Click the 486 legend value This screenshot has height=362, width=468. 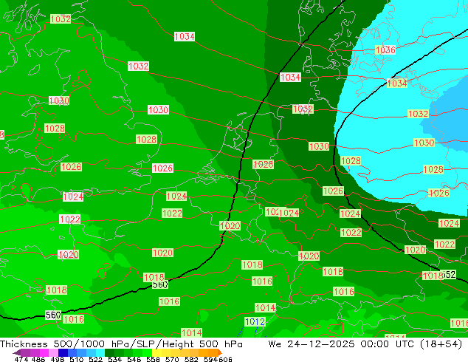[x=38, y=359]
